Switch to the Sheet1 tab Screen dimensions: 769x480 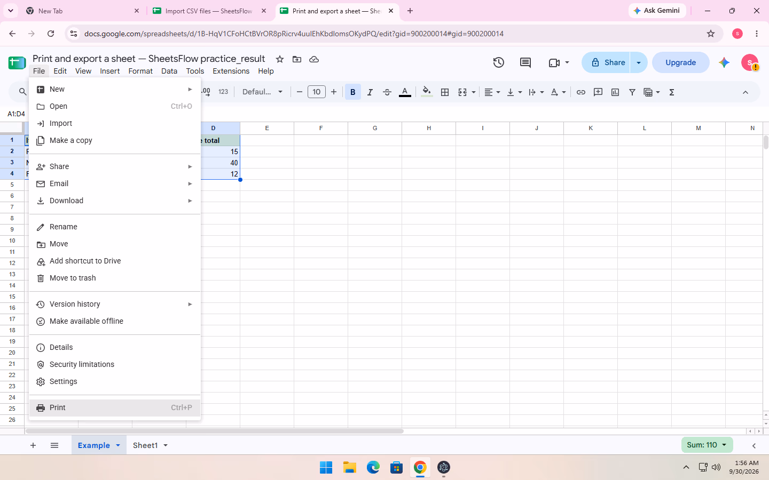145,445
